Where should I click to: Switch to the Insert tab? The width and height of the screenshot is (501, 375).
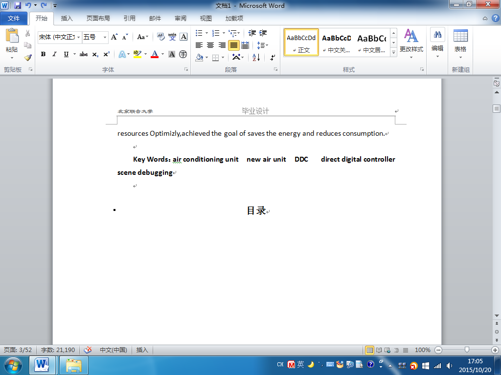coord(67,19)
